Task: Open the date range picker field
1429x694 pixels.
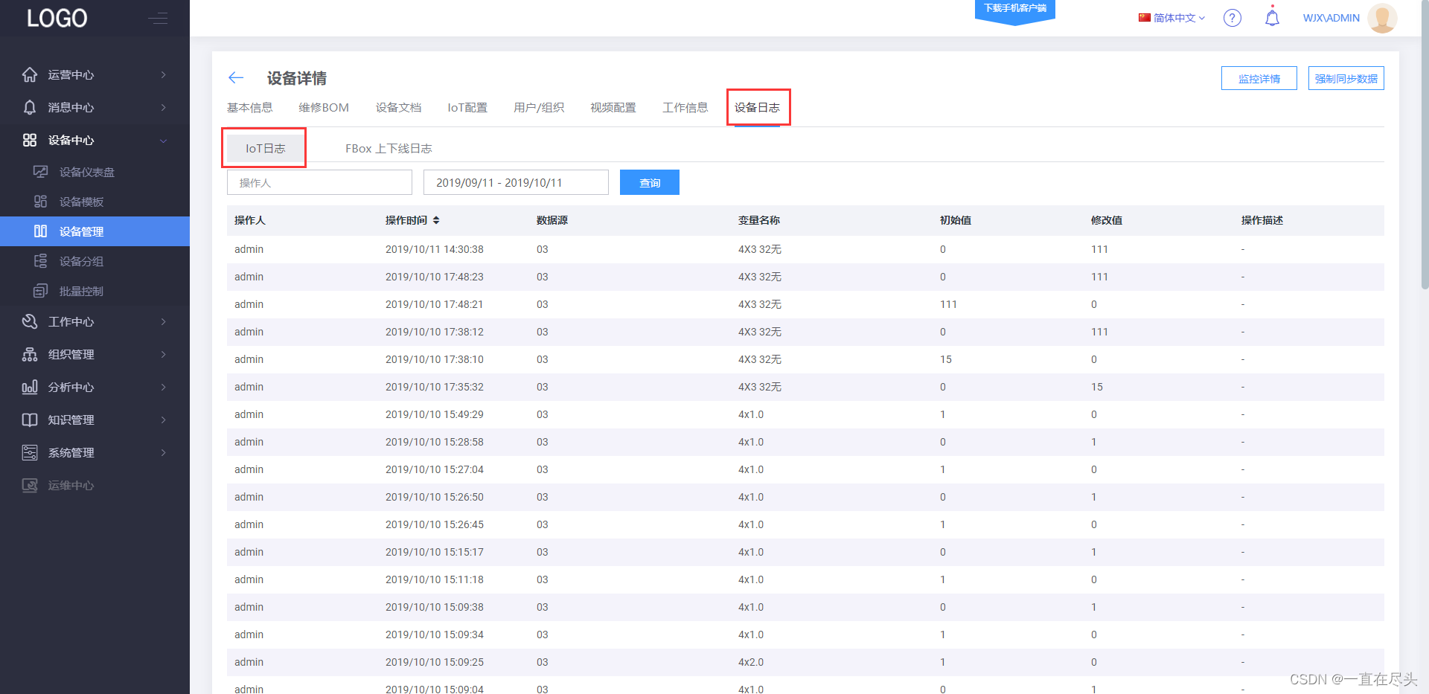Action: (x=516, y=182)
